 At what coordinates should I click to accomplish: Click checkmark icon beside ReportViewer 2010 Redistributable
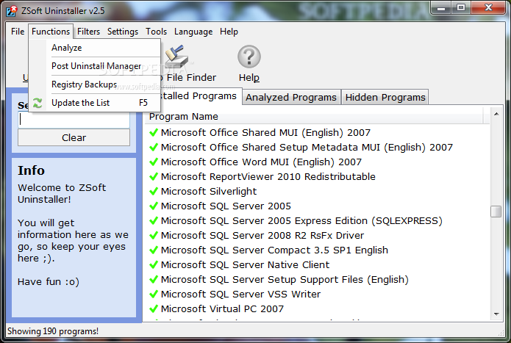click(154, 176)
